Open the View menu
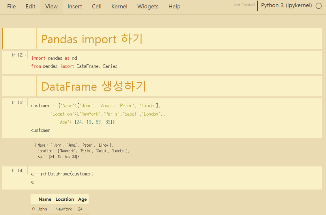This screenshot has height=215, width=326. [x=51, y=7]
